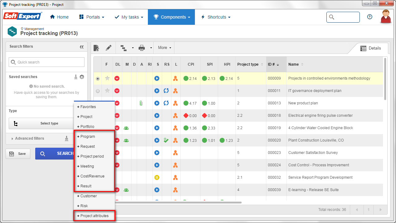Switch to the Details tab
The height and width of the screenshot is (223, 396).
tap(371, 48)
